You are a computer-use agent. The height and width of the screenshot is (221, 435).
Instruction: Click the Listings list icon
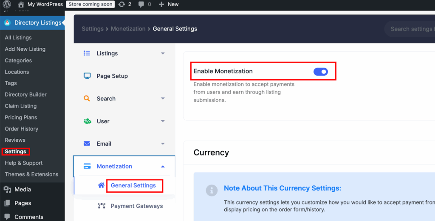[x=87, y=53]
